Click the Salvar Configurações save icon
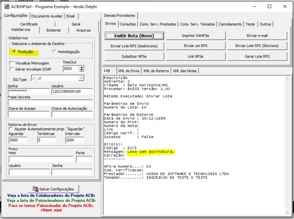Image resolution: width=294 pixels, height=219 pixels. tap(35, 189)
